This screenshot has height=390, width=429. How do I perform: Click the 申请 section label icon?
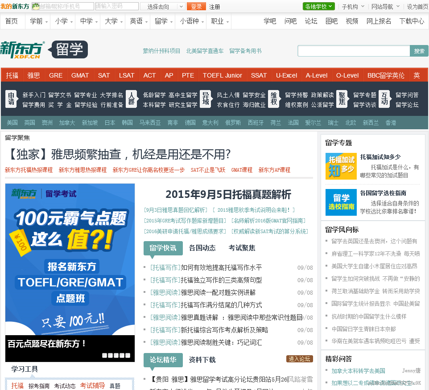tap(11, 99)
